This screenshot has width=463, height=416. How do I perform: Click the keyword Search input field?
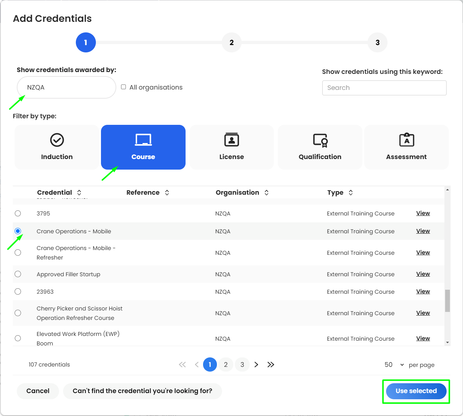384,88
